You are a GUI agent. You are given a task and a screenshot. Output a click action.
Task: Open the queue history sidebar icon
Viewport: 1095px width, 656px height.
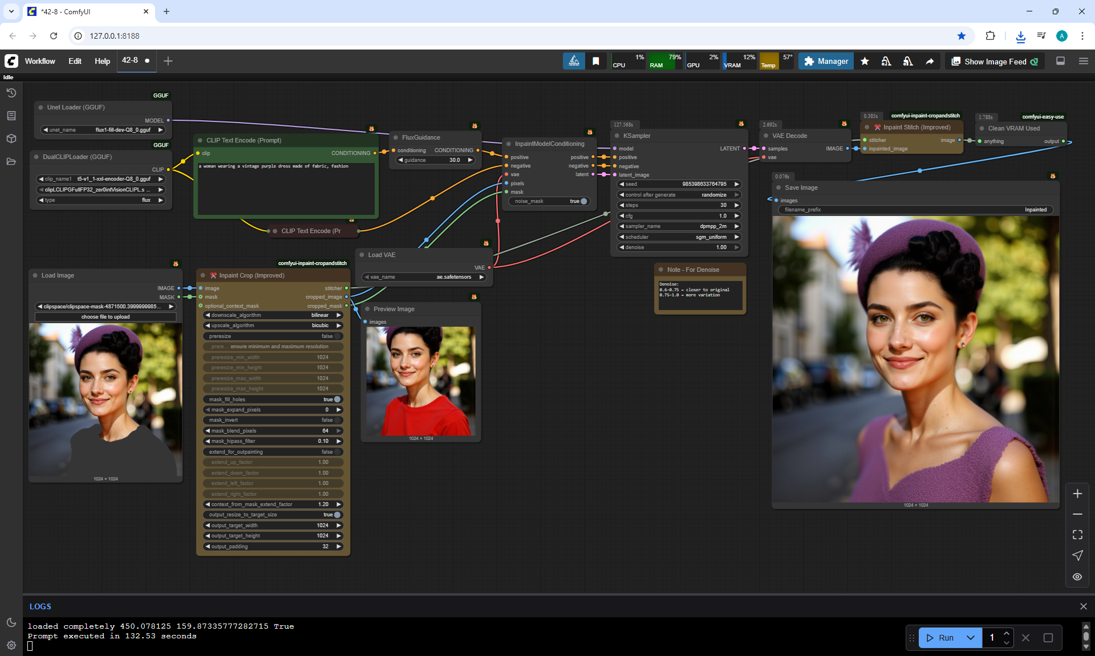(11, 93)
